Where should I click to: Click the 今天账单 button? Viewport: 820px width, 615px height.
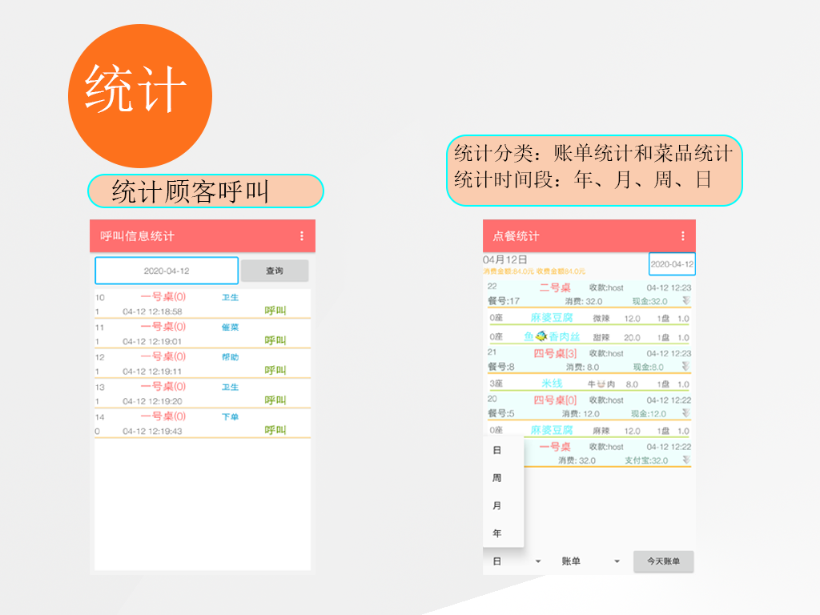coord(663,562)
